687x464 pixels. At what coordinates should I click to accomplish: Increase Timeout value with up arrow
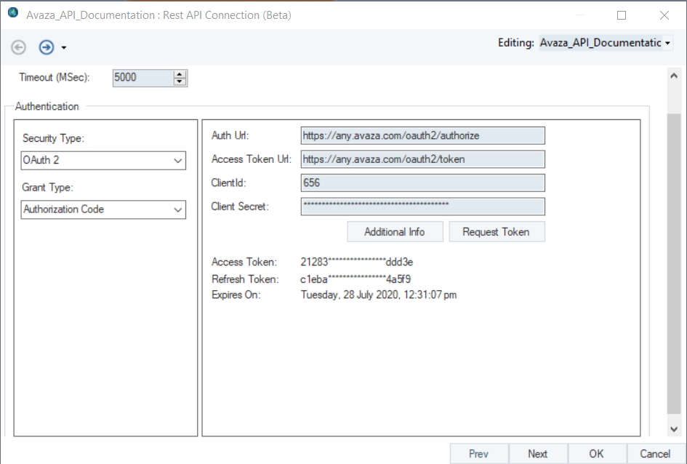pos(180,74)
